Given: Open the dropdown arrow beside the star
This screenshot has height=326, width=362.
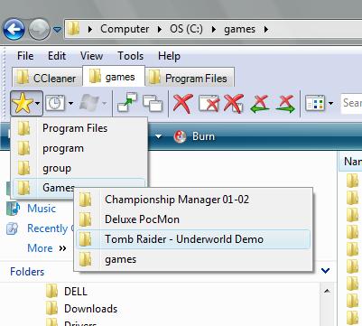Looking at the screenshot, I should click(38, 103).
